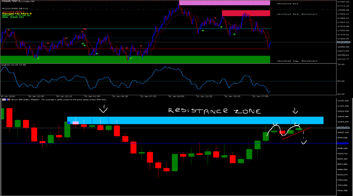This screenshot has width=353, height=196.
Task: Click the 17331.09 price scale value
Action: tap(344, 26)
